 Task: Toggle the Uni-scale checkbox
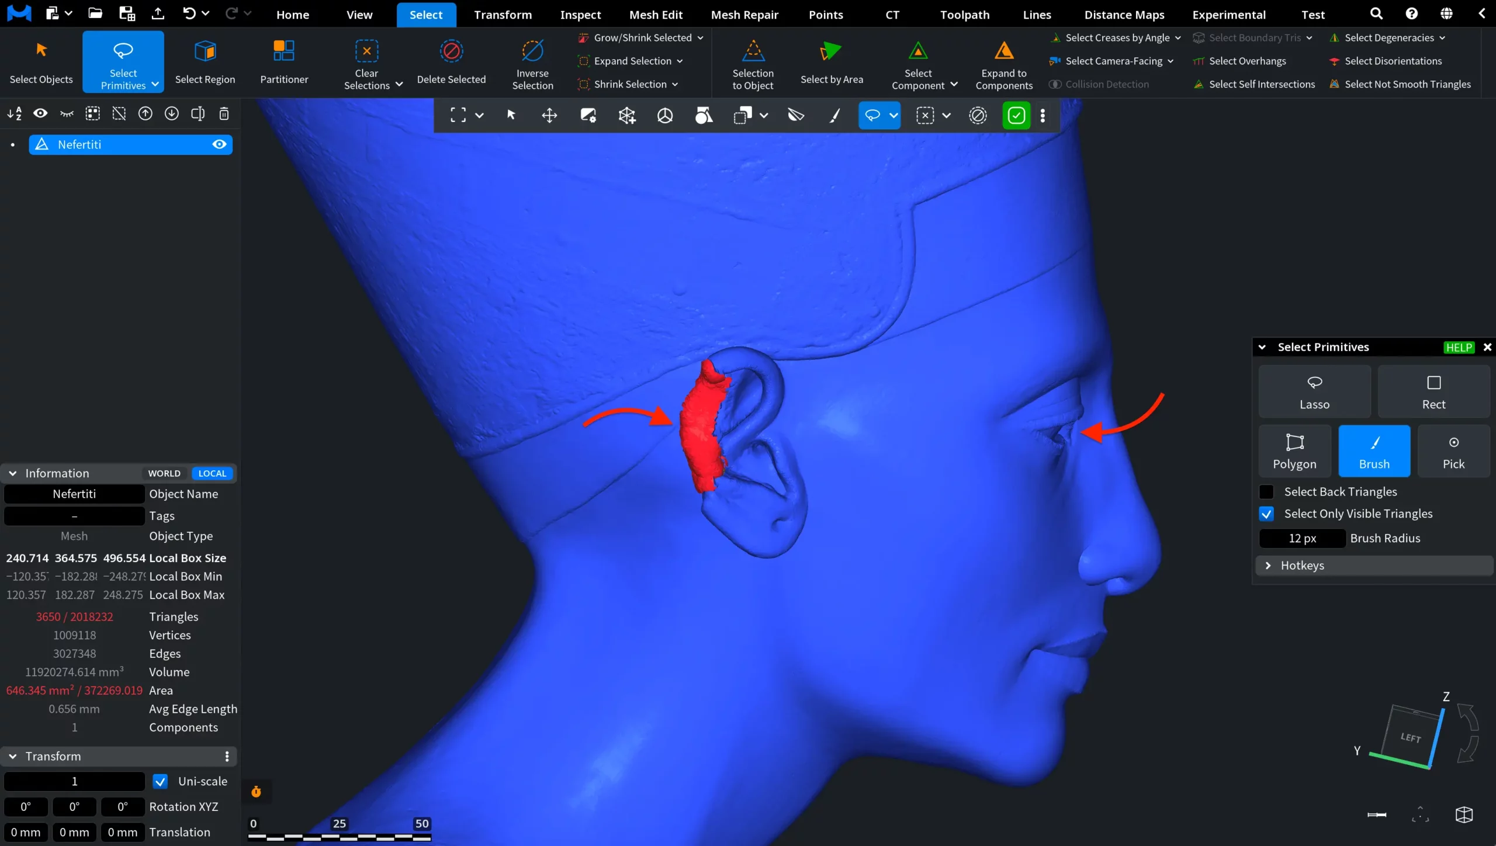point(160,781)
